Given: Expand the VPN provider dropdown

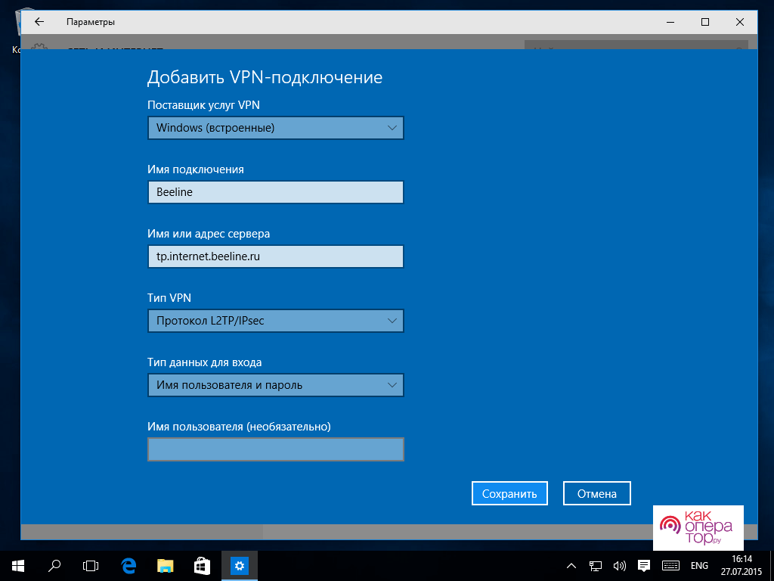Looking at the screenshot, I should 276,128.
